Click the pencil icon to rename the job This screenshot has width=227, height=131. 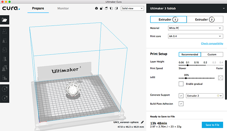pyautogui.click(x=142, y=122)
